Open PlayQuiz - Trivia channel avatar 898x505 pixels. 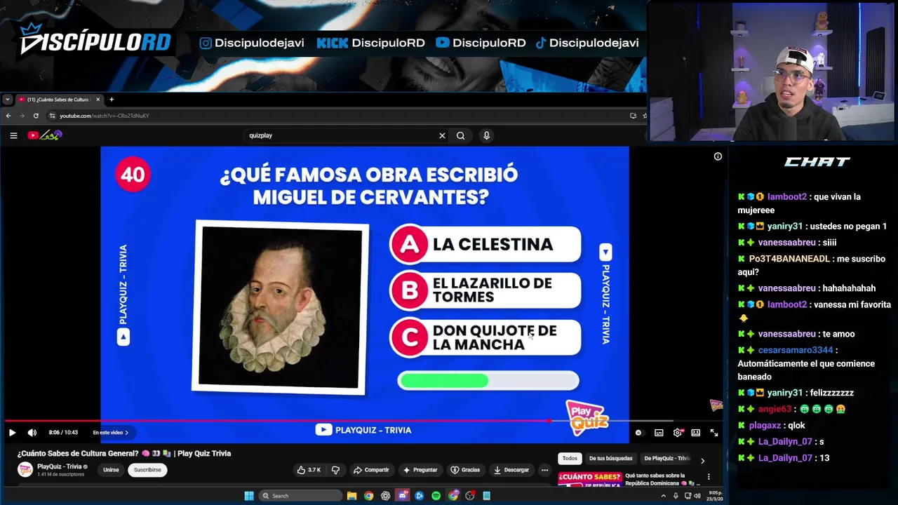(x=25, y=469)
